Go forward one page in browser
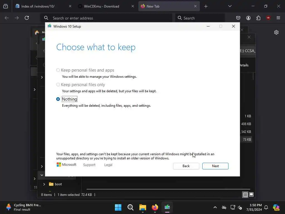This screenshot has height=214, width=285. coord(17,18)
